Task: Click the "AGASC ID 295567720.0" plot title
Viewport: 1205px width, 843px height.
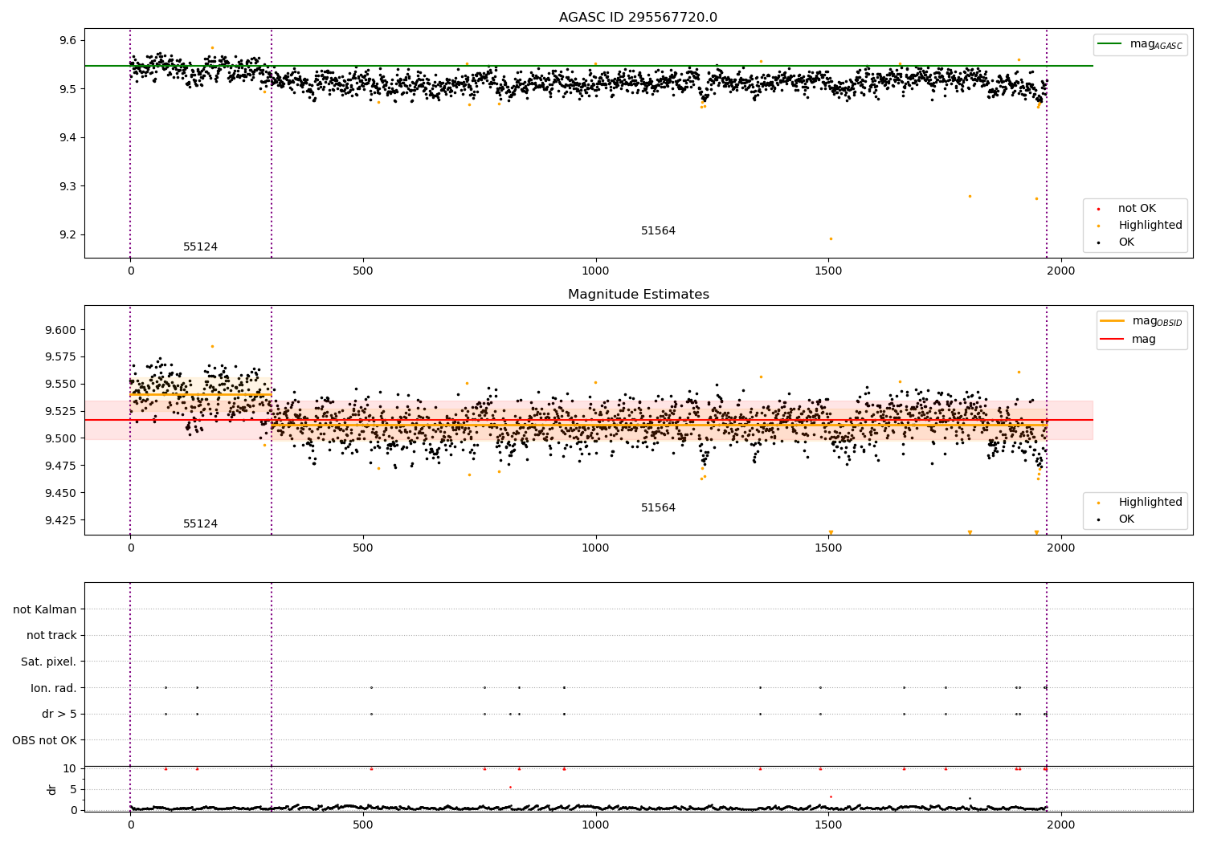Action: [638, 18]
